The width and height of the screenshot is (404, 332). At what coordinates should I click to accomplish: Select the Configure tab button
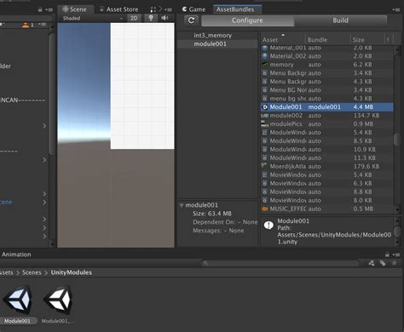pyautogui.click(x=247, y=20)
